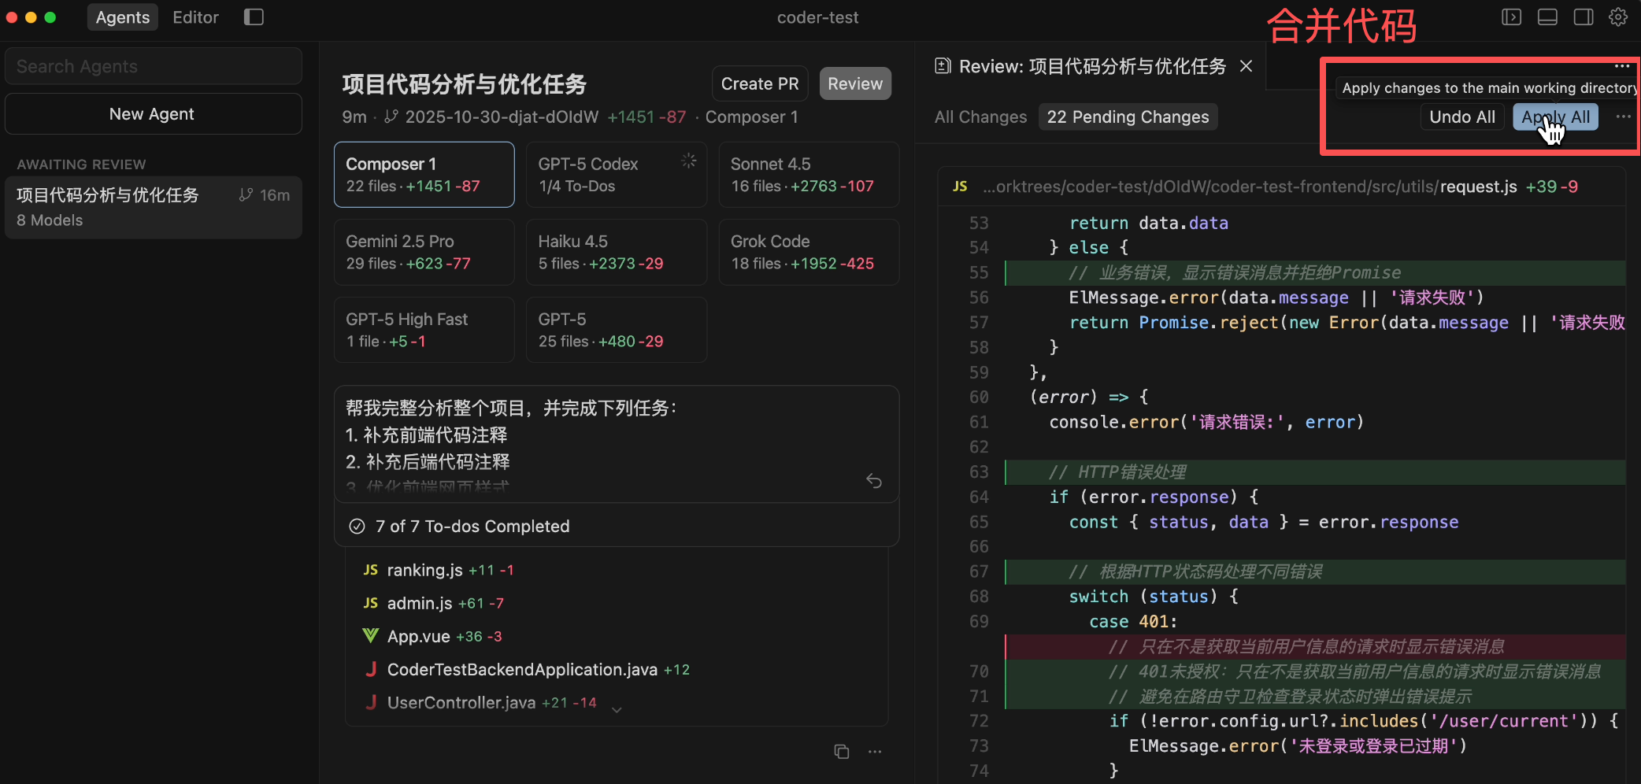Open more options next to Apply All

click(x=1623, y=117)
